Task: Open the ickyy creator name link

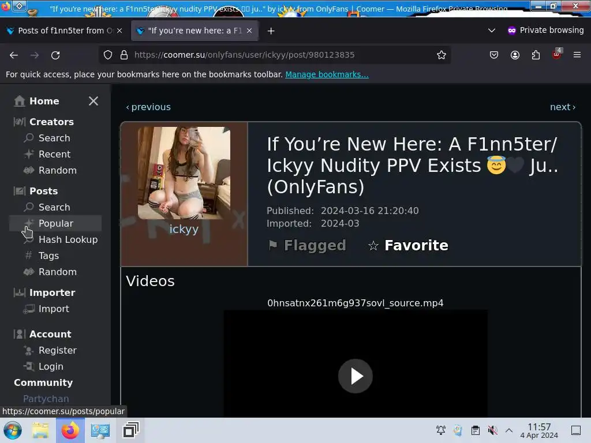Action: tap(184, 229)
